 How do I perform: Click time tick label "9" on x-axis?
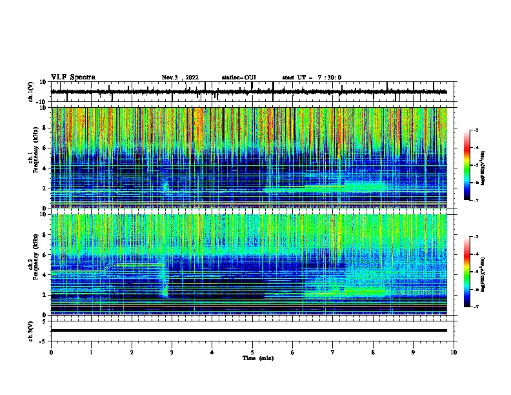[413, 352]
